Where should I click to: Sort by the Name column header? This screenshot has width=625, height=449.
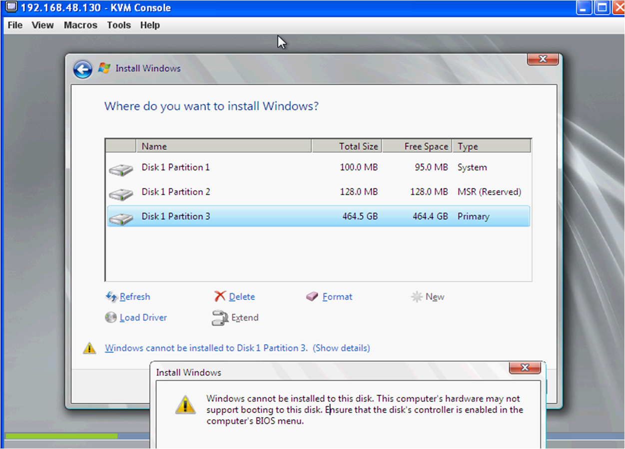tap(223, 146)
